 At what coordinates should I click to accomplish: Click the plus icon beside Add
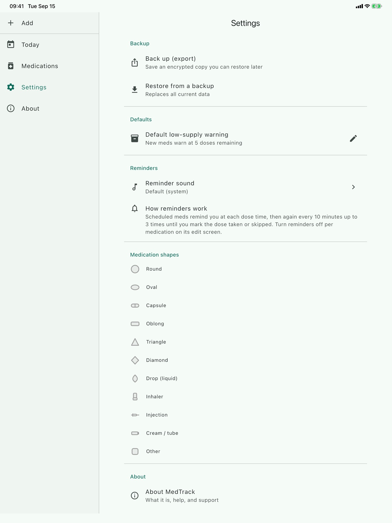coord(11,23)
